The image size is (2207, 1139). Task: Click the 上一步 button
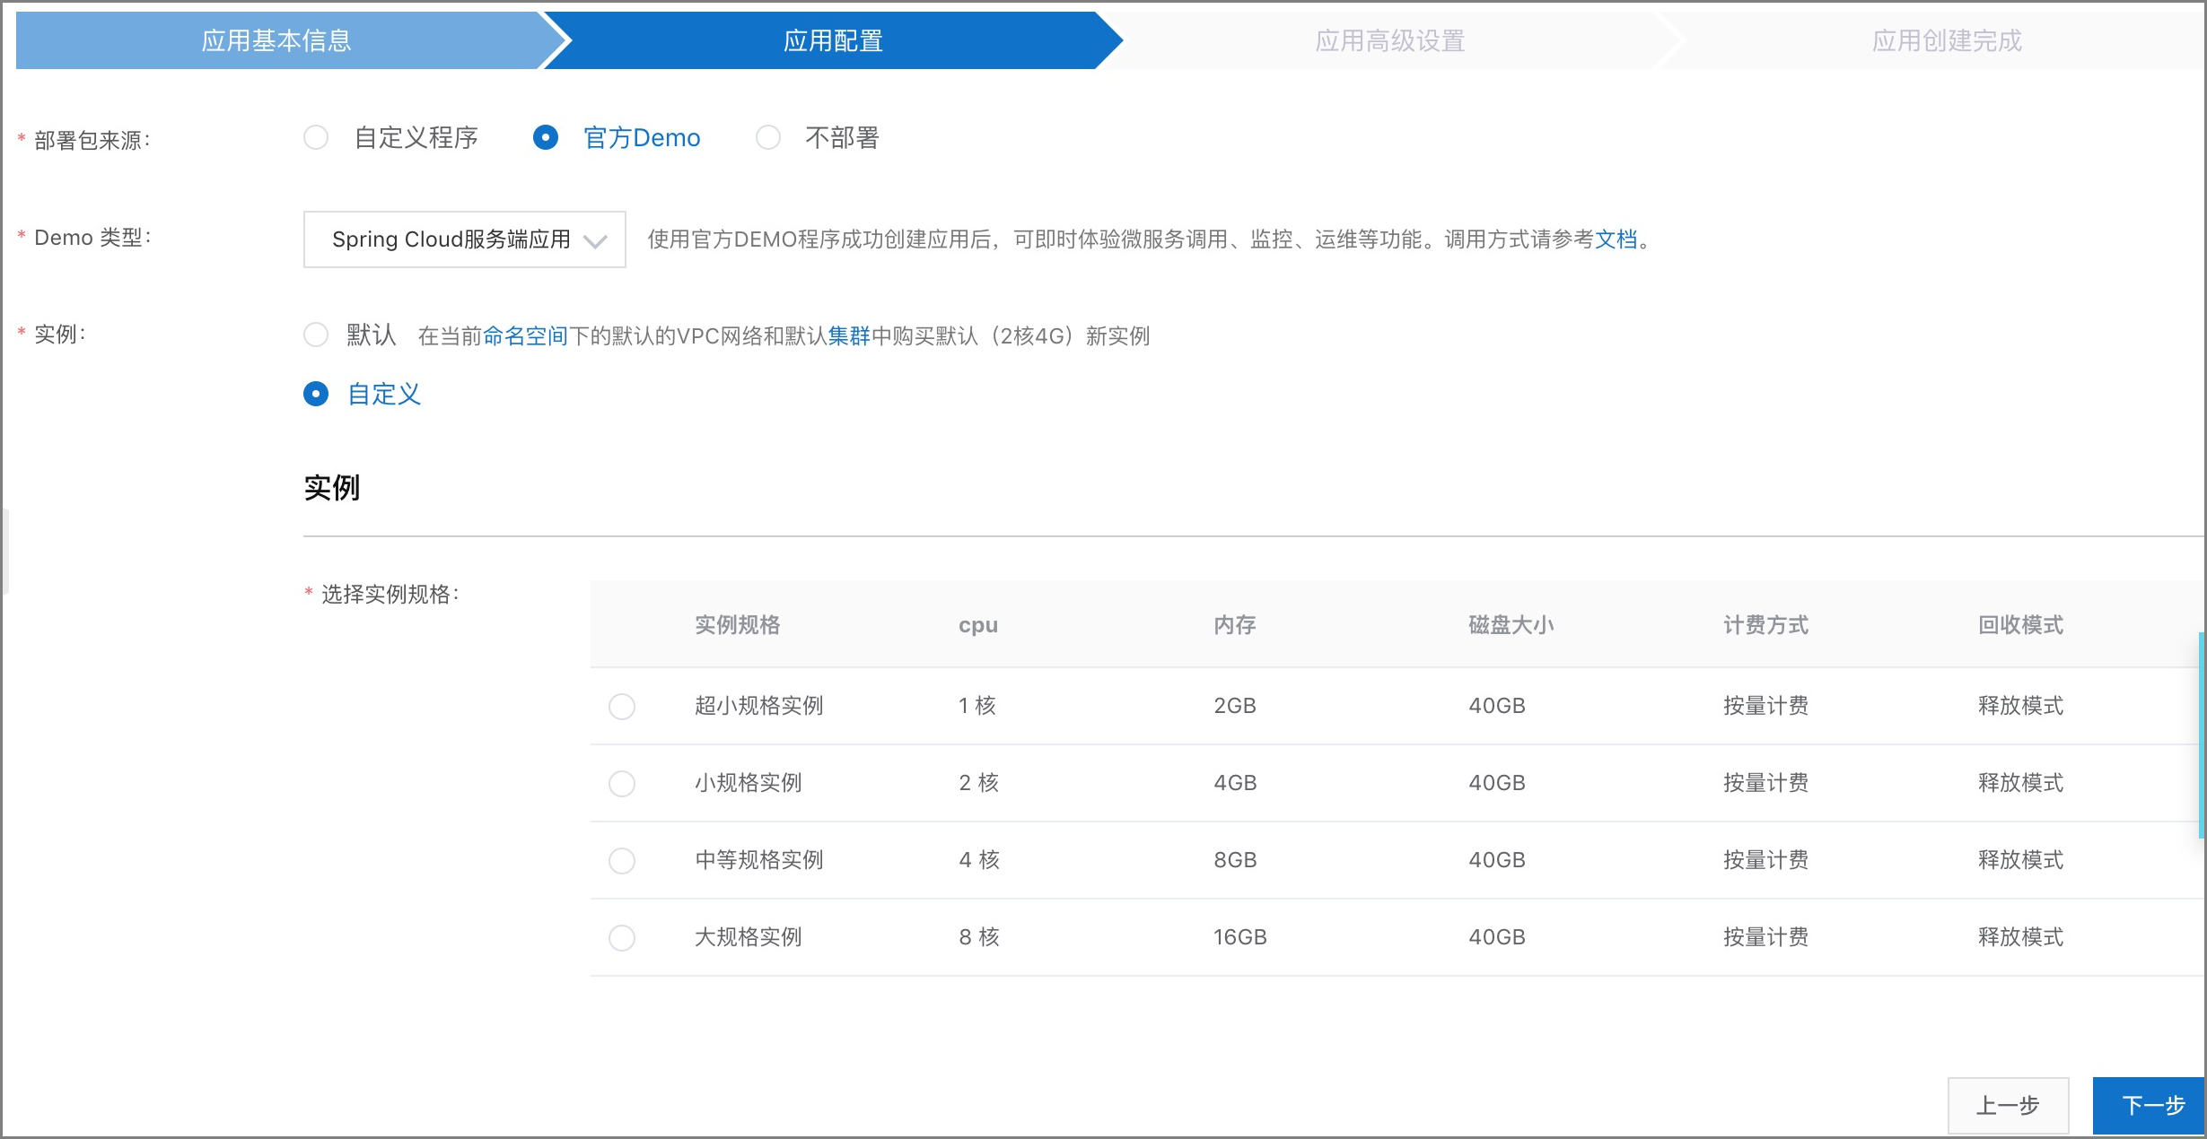point(2009,1106)
